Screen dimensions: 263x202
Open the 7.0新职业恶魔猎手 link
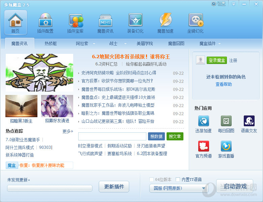pos(23,140)
